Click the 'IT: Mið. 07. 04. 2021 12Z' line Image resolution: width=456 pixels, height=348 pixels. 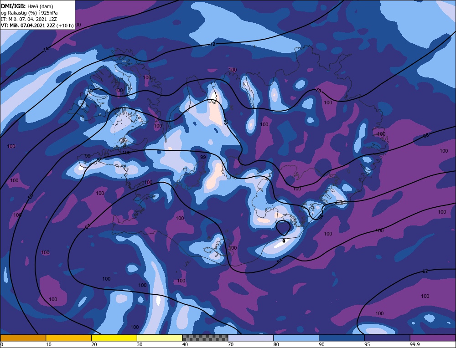[x=29, y=19]
